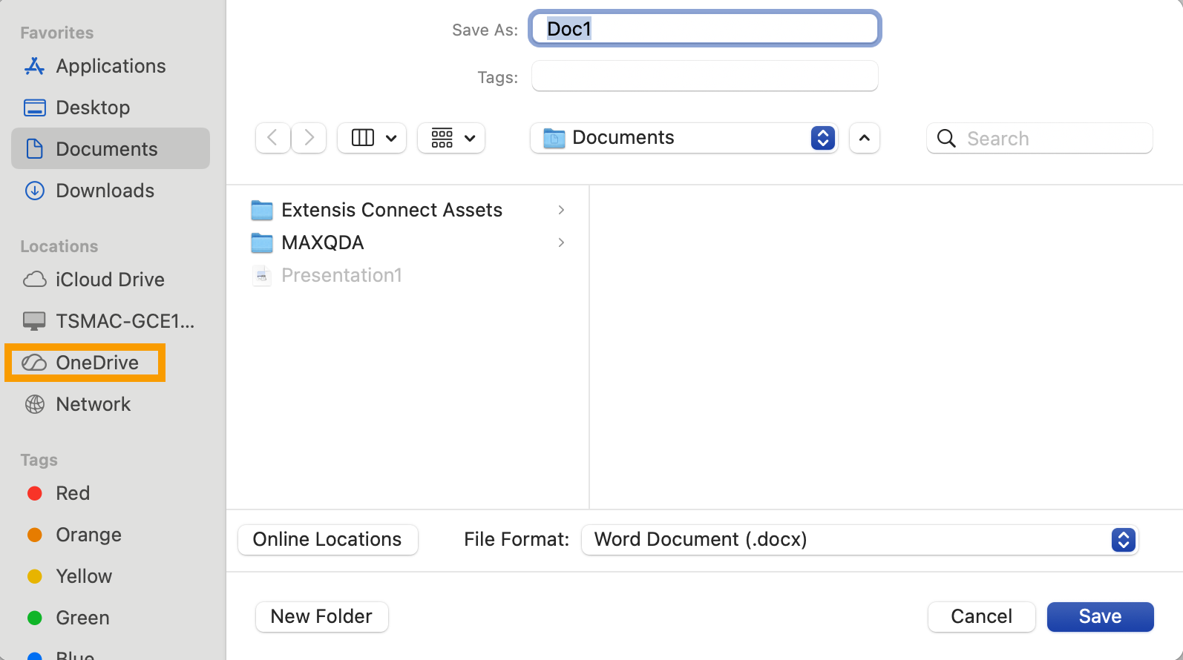Screen dimensions: 1183x660
Task: Select the TSMAC-GCE1 computer location
Action: 125,321
